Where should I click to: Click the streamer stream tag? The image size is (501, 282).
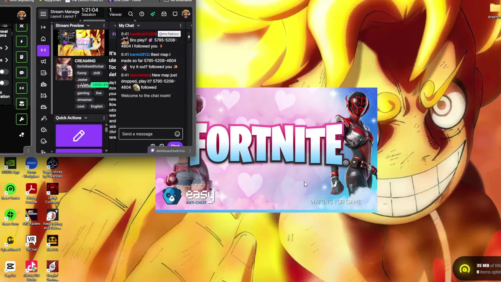coord(85,100)
